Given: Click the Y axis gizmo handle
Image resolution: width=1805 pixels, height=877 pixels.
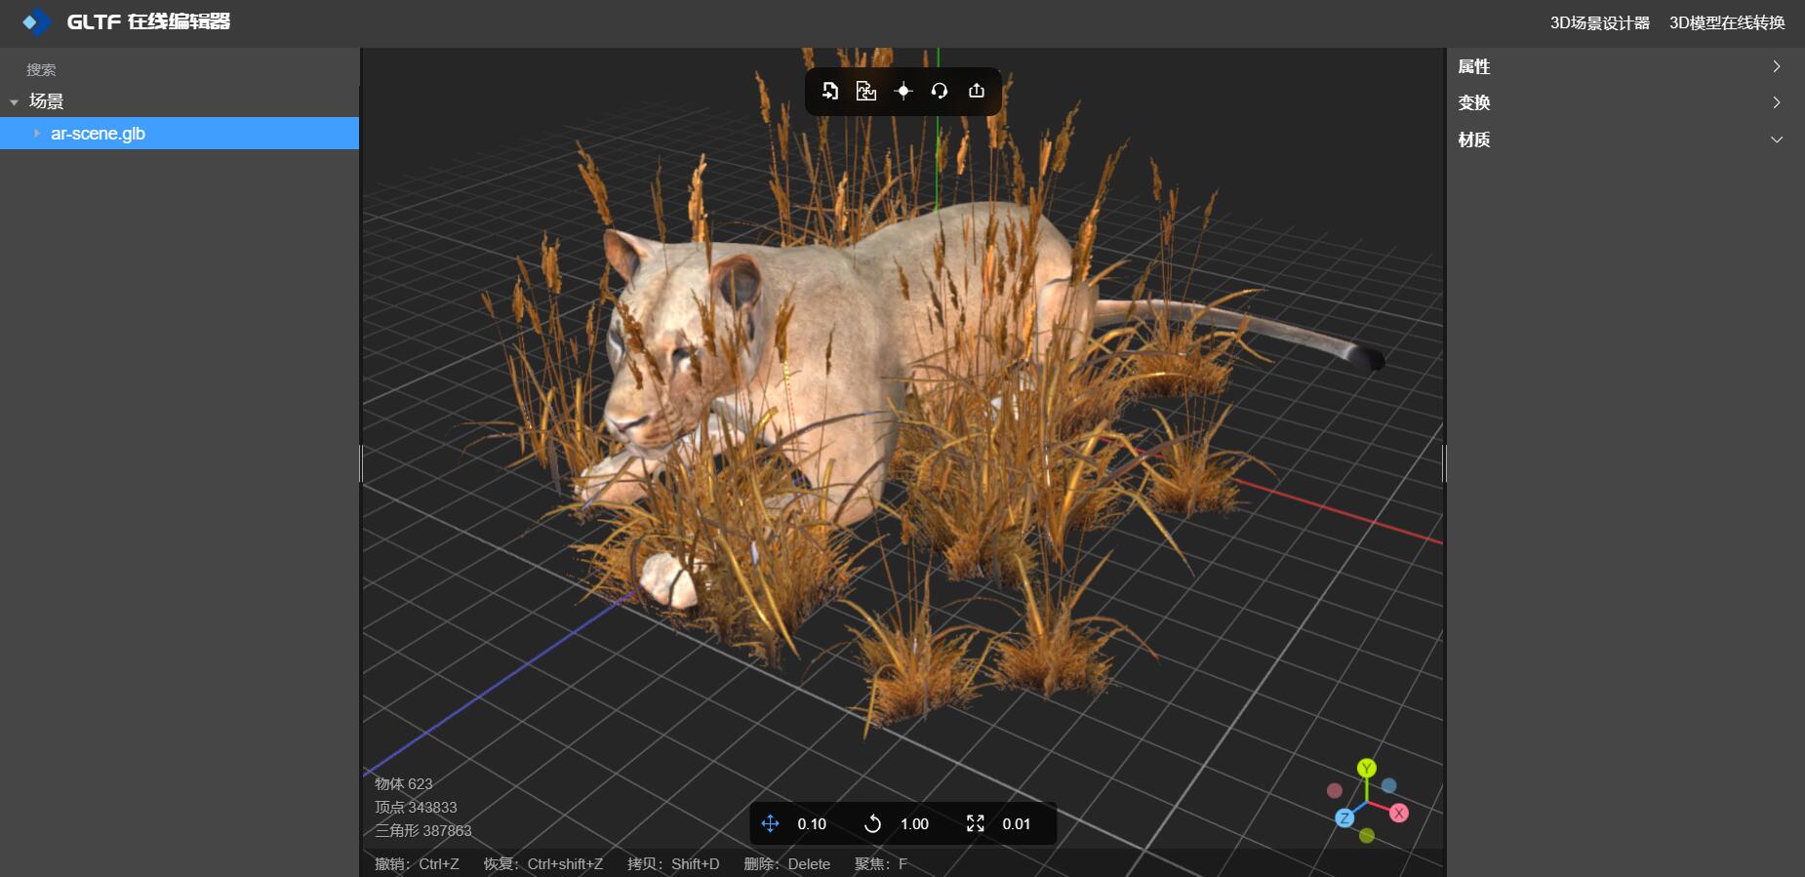Looking at the screenshot, I should click(x=1367, y=769).
